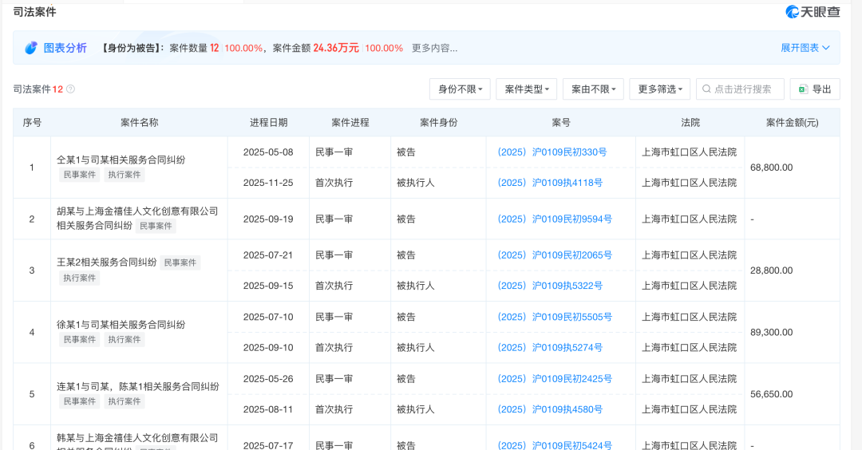Focus the 点击进行搜索 search field
Image resolution: width=862 pixels, height=450 pixels.
(745, 89)
